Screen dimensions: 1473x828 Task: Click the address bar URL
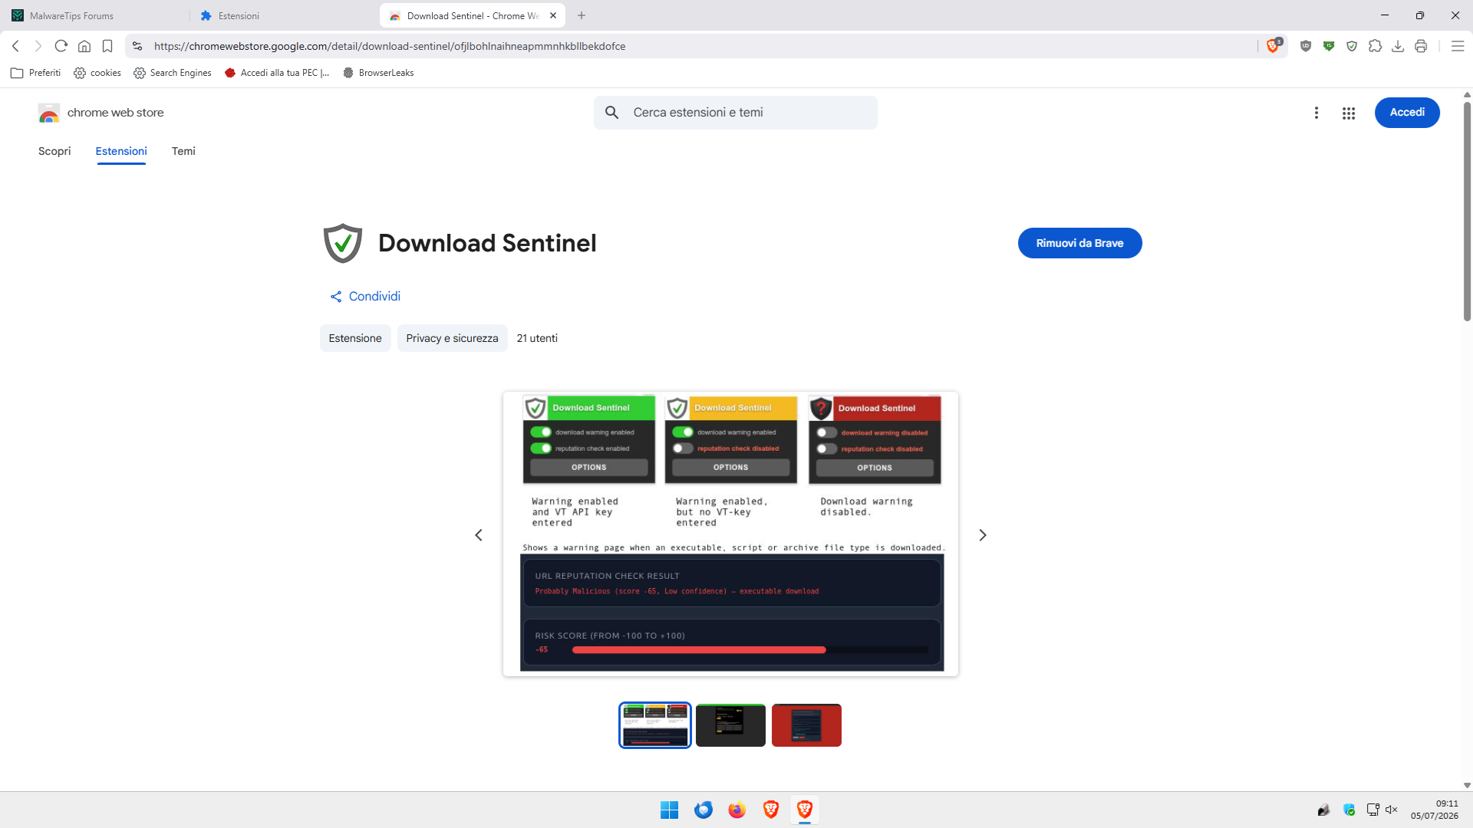[390, 46]
